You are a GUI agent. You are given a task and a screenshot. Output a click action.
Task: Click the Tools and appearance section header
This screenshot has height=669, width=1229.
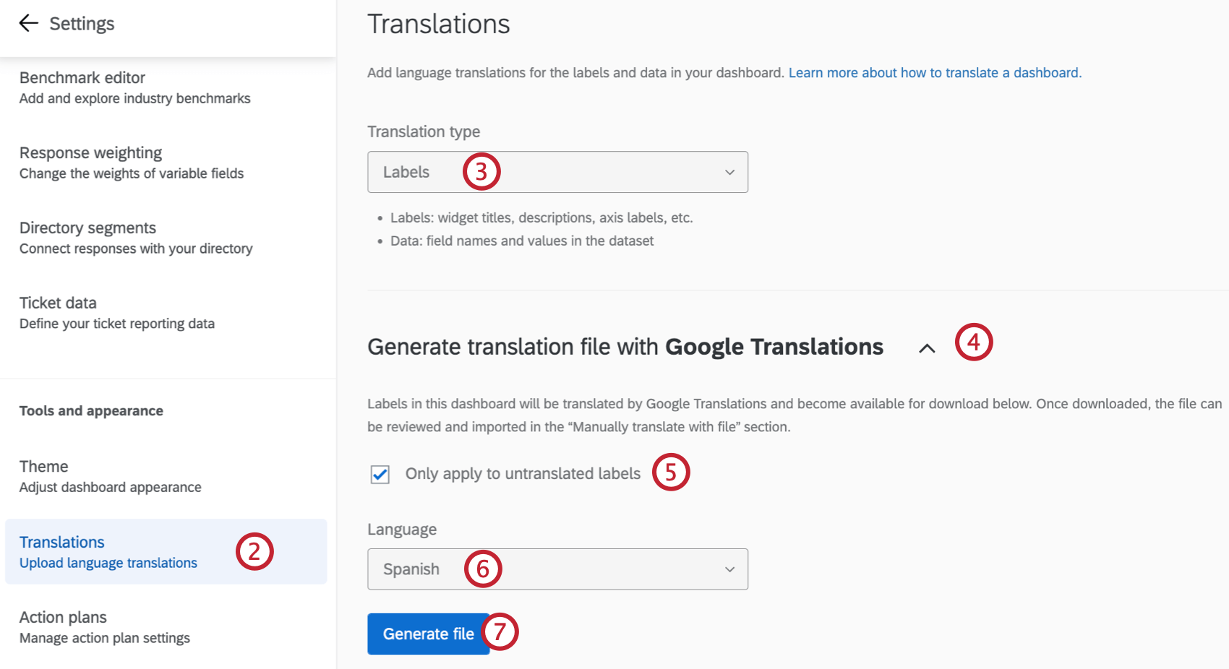pyautogui.click(x=91, y=410)
